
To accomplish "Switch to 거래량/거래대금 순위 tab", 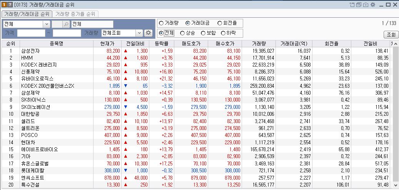I will point(27,14).
